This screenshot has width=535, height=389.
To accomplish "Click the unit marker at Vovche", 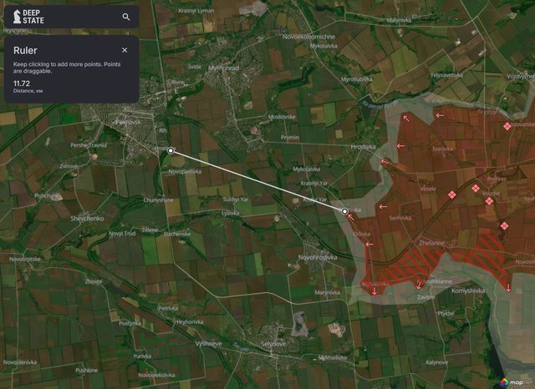I will [489, 201].
